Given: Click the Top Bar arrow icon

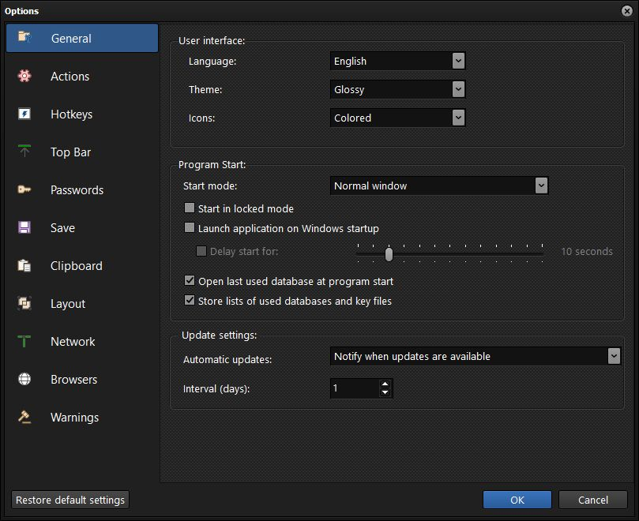Looking at the screenshot, I should click(x=24, y=151).
